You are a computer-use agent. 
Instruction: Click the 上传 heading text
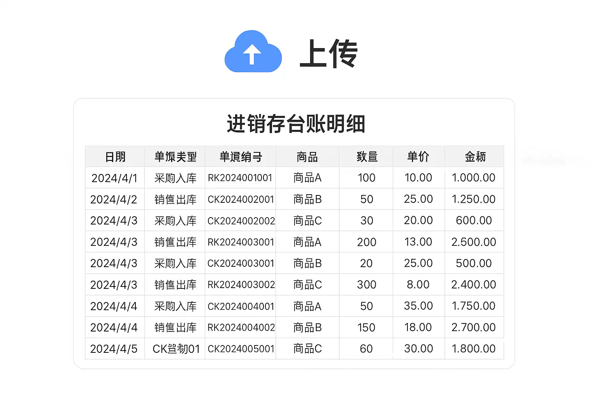[328, 54]
